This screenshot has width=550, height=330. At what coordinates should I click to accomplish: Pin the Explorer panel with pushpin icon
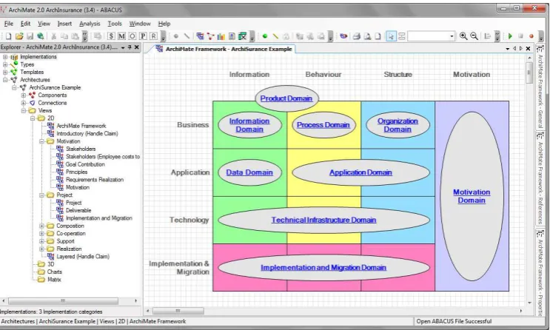pyautogui.click(x=130, y=47)
